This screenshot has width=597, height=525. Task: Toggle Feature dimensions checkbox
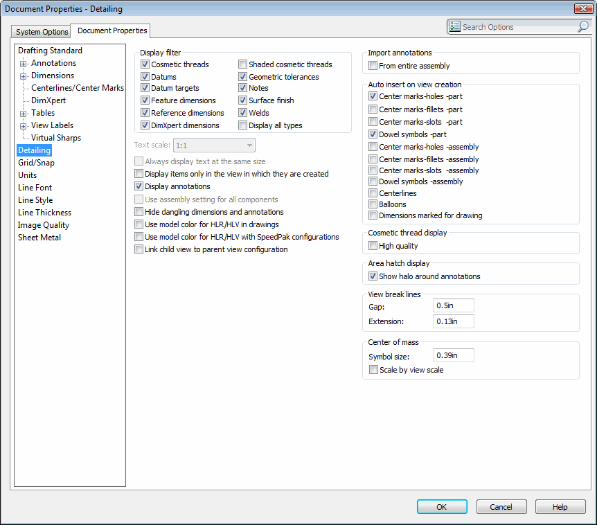[145, 100]
